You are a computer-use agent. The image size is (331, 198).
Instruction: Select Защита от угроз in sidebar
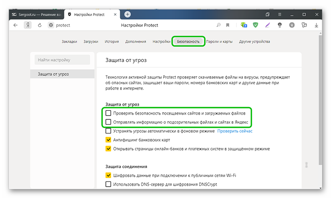62,74
